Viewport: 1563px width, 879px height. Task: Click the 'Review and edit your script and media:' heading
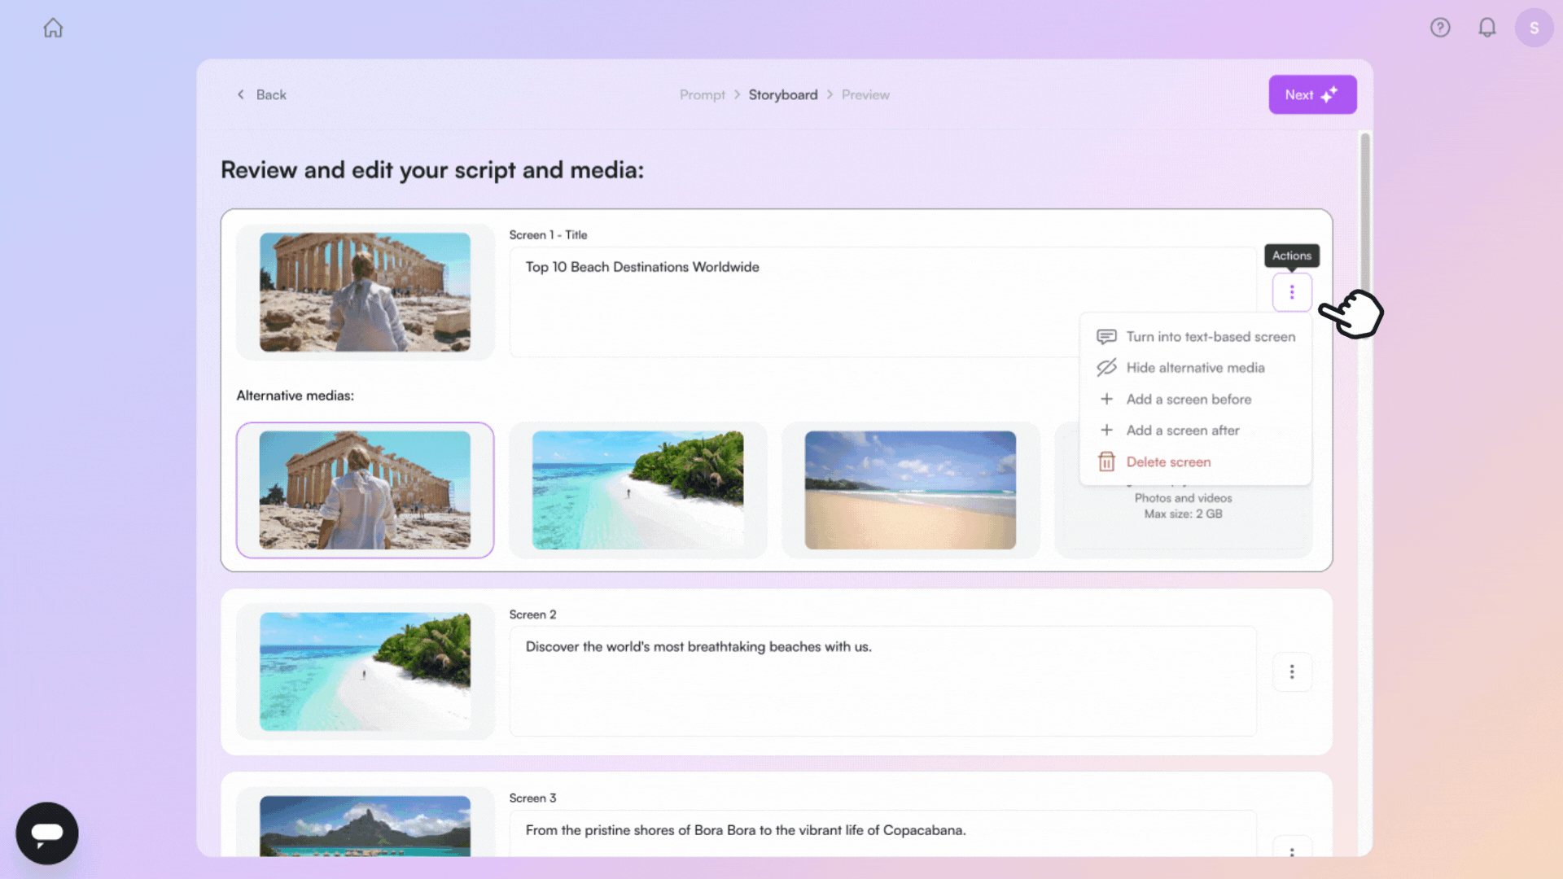tap(432, 170)
